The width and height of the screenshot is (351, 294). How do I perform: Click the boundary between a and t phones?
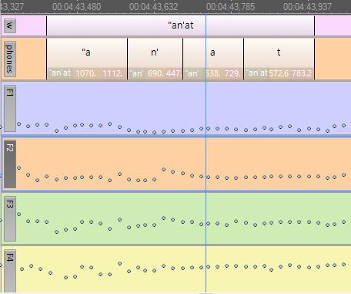pos(244,59)
